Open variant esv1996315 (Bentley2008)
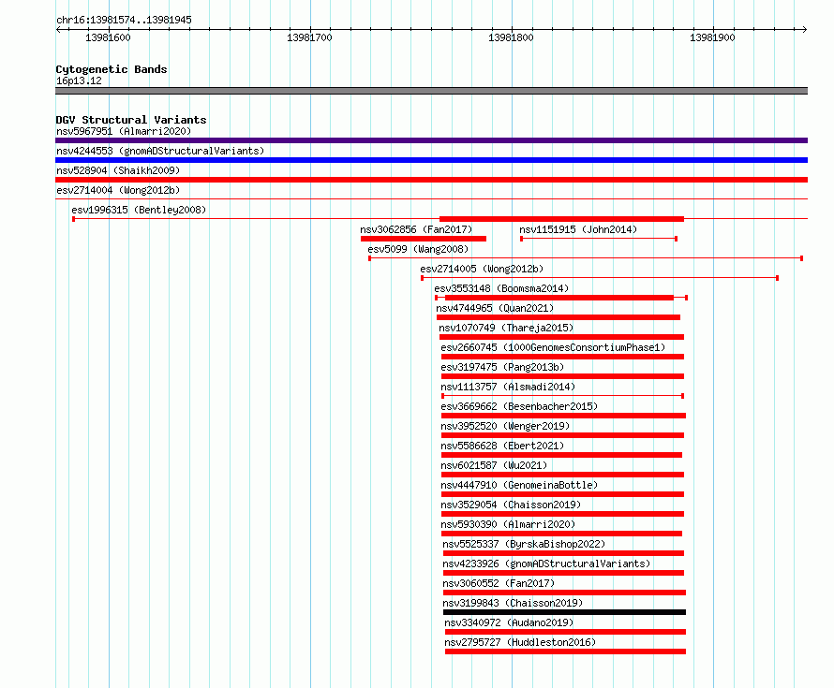This screenshot has width=834, height=688. (139, 210)
